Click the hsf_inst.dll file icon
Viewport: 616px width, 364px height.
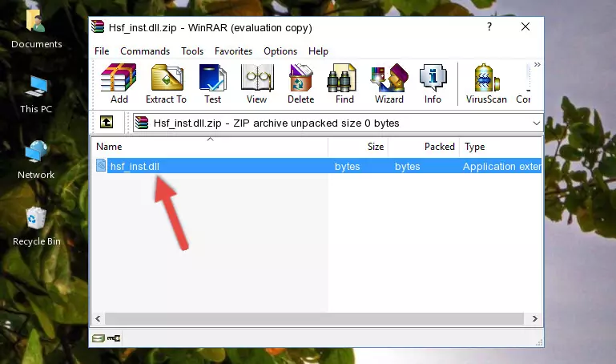click(x=101, y=165)
